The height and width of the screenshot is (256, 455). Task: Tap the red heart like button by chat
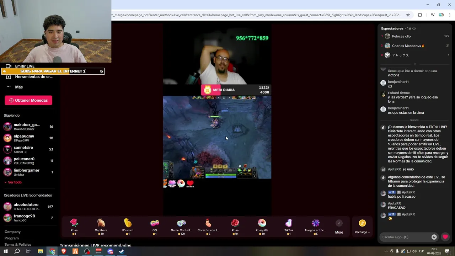(x=445, y=237)
